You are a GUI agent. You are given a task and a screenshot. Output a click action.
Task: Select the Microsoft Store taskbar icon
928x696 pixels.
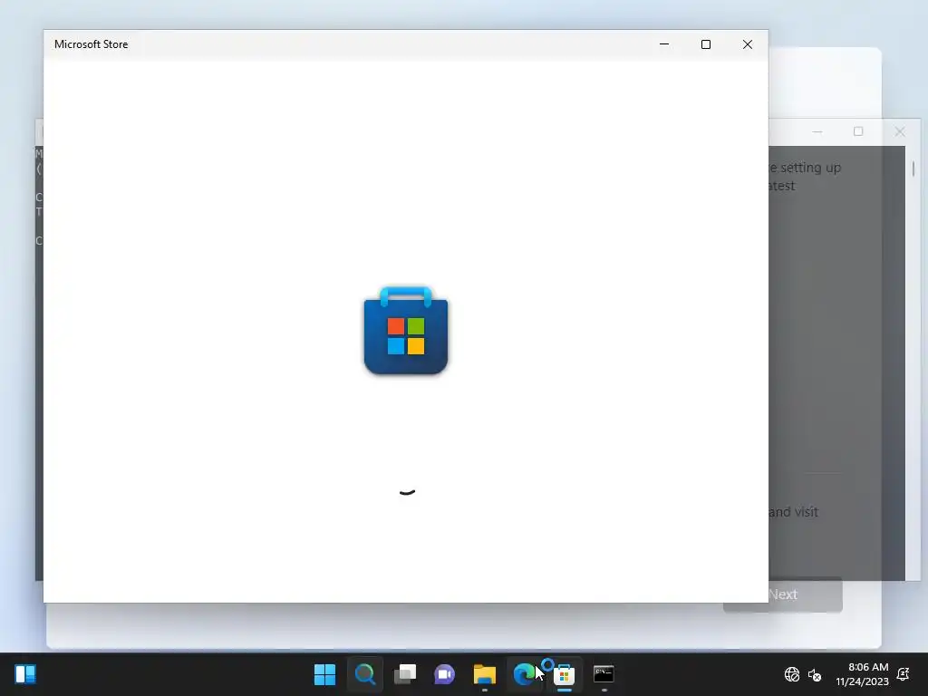(x=564, y=674)
